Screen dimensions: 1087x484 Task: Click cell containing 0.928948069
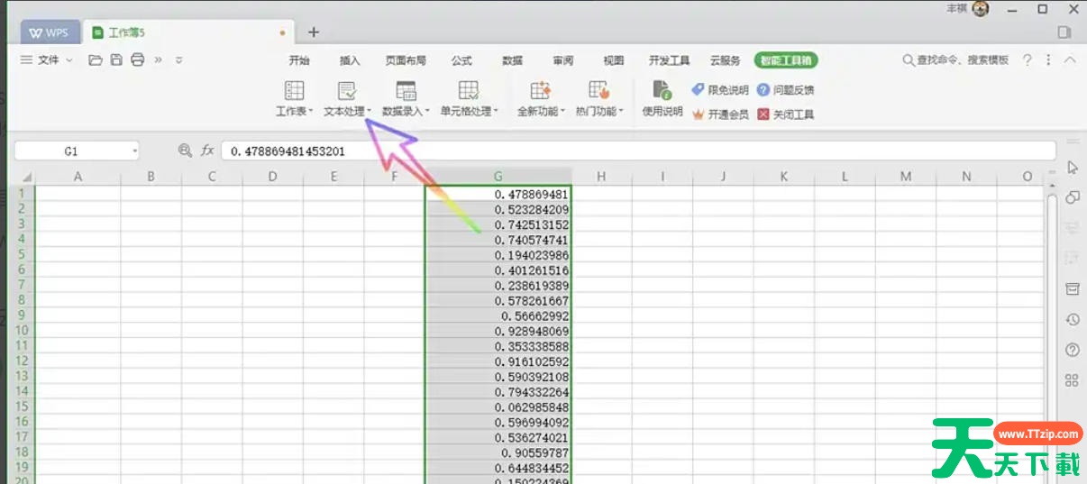click(498, 331)
